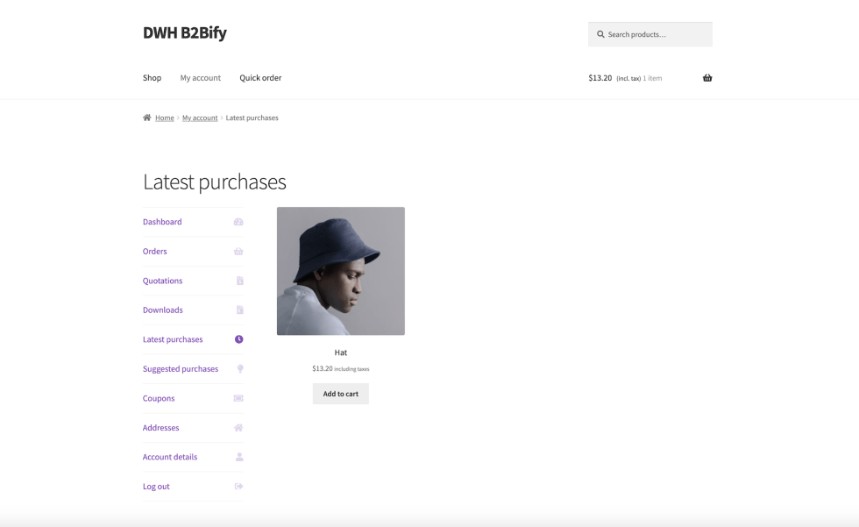The image size is (859, 527).
Task: Click the home icon in breadcrumb
Action: coord(147,118)
